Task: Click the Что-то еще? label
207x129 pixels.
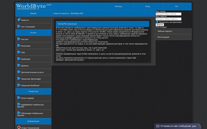Action: click(x=161, y=27)
